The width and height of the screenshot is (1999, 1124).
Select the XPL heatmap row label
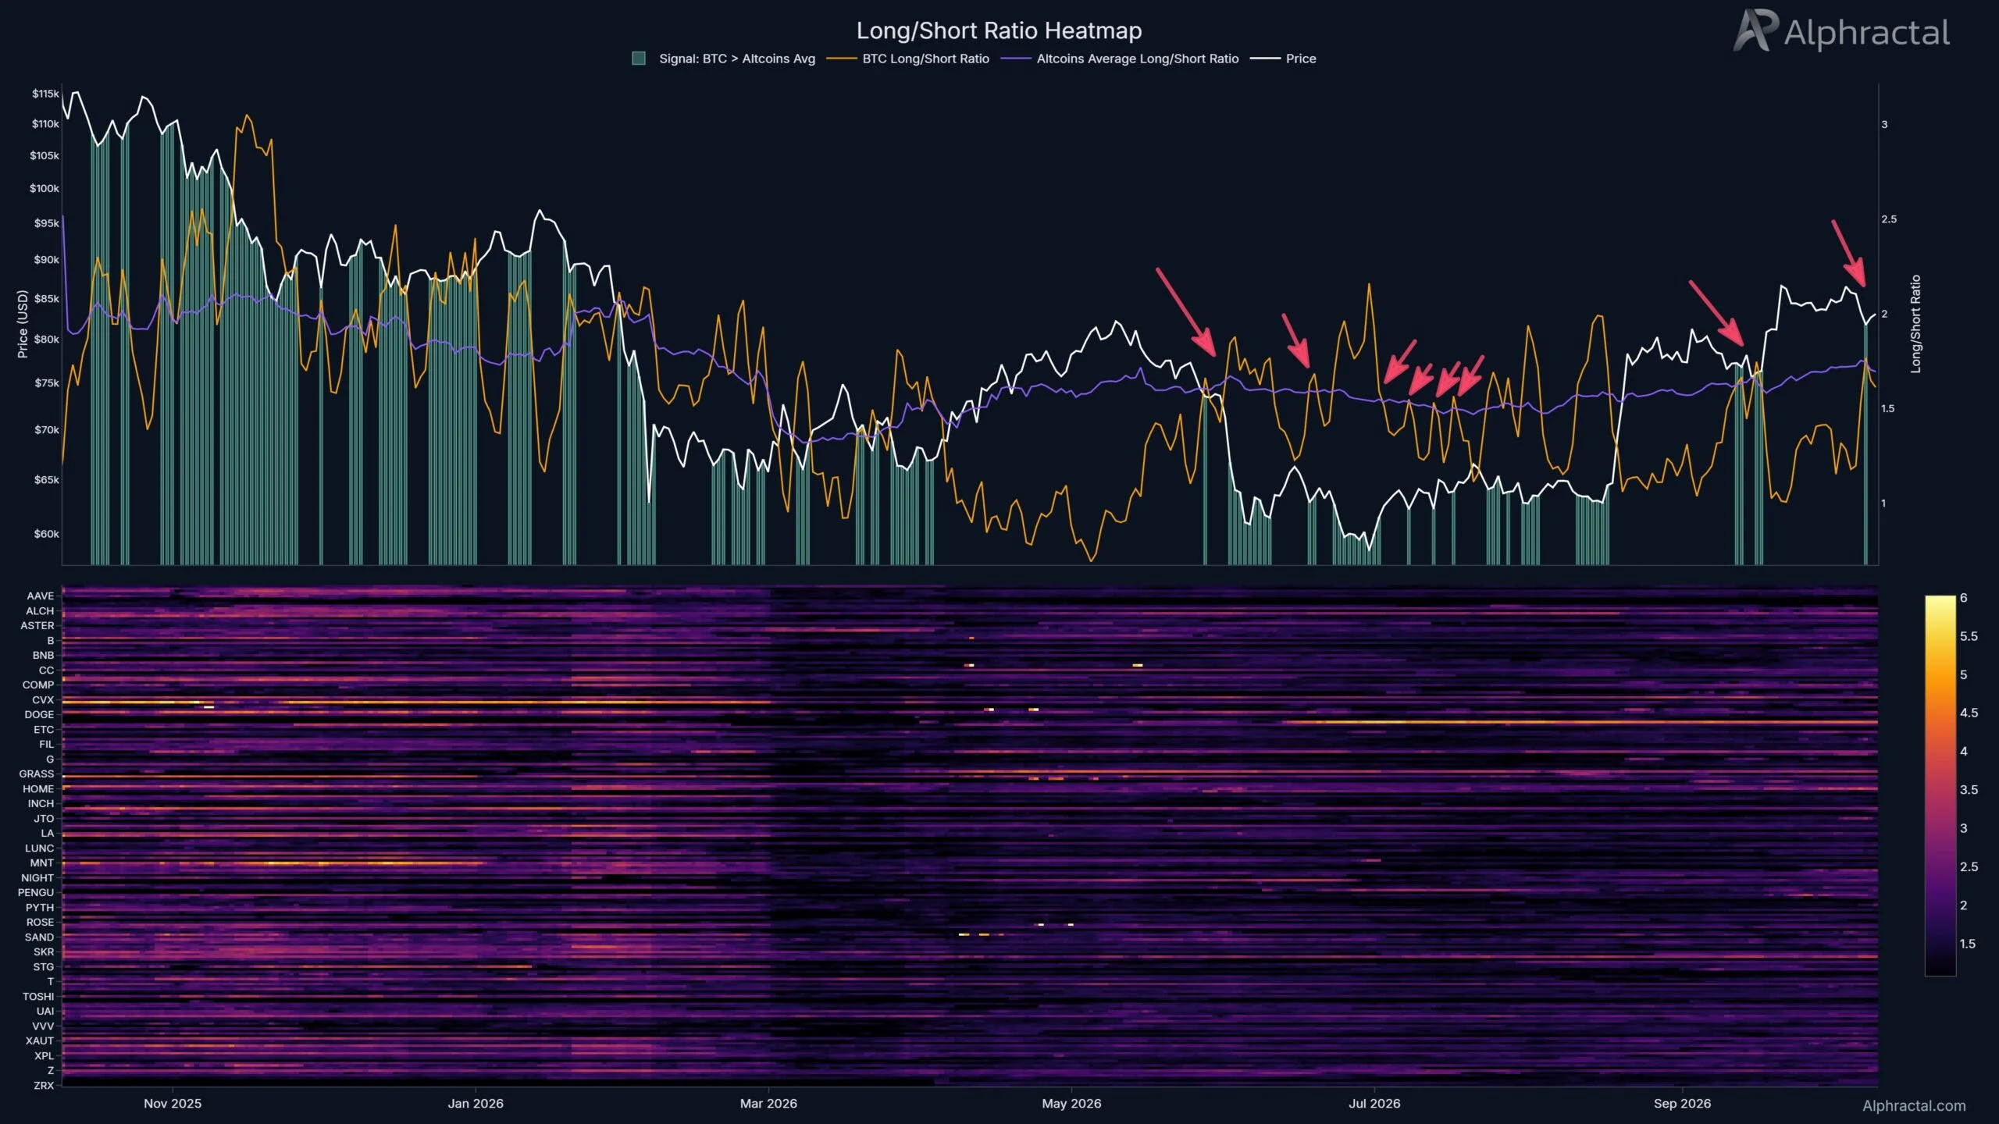point(45,1055)
